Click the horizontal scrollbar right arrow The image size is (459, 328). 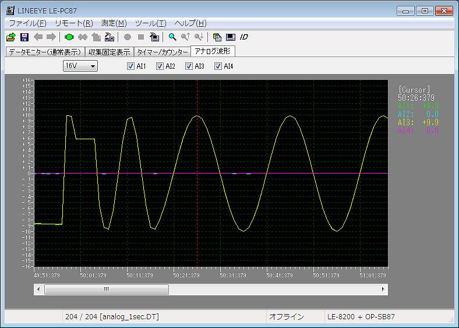click(x=383, y=289)
